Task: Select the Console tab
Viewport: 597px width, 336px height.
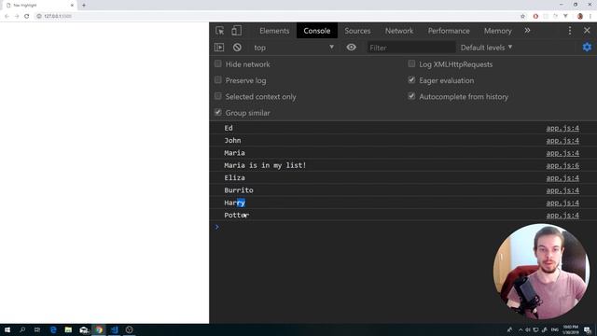Action: (x=317, y=31)
